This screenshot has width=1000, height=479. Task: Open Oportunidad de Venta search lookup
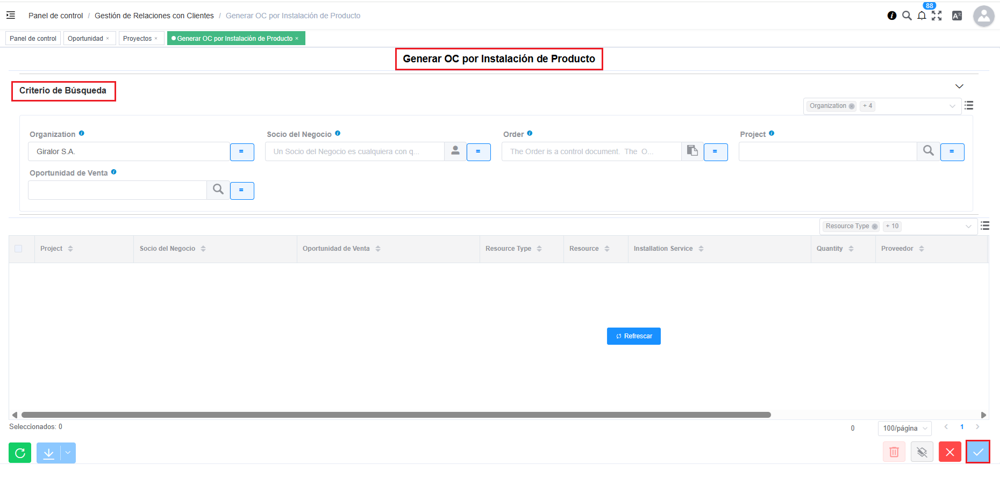tap(218, 190)
